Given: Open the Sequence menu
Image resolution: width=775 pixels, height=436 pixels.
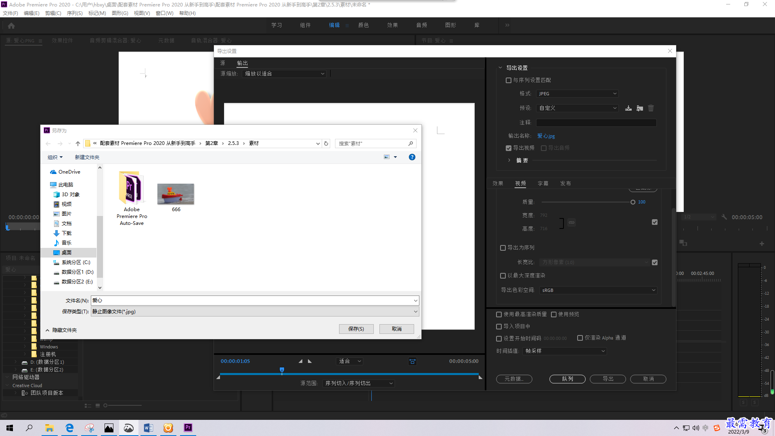Looking at the screenshot, I should click(75, 13).
